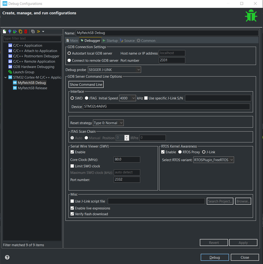Open the Common tab
Image resolution: width=263 pixels, height=264 pixels.
point(146,41)
